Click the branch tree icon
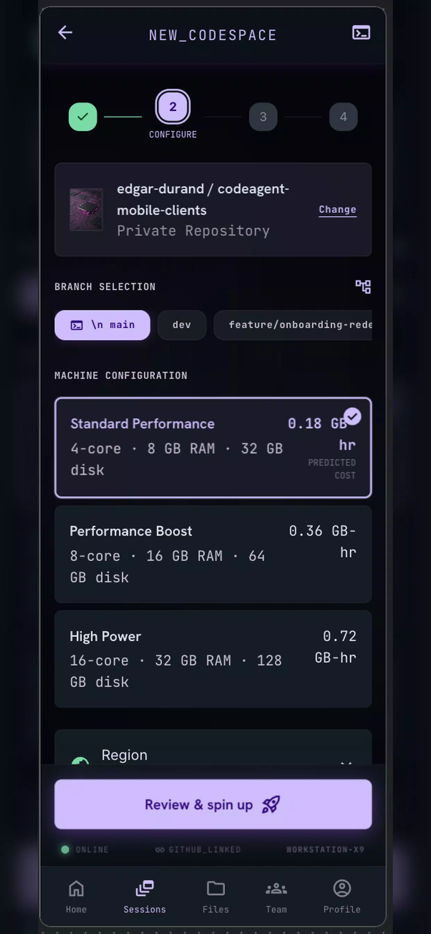 [363, 286]
